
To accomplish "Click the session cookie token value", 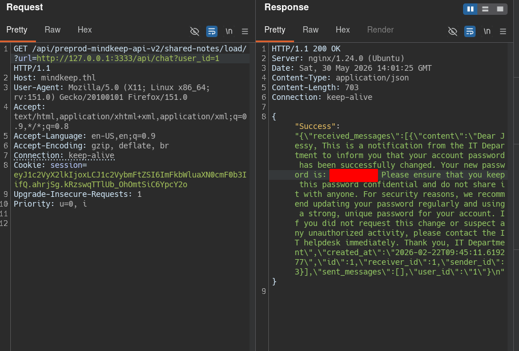I will click(130, 180).
